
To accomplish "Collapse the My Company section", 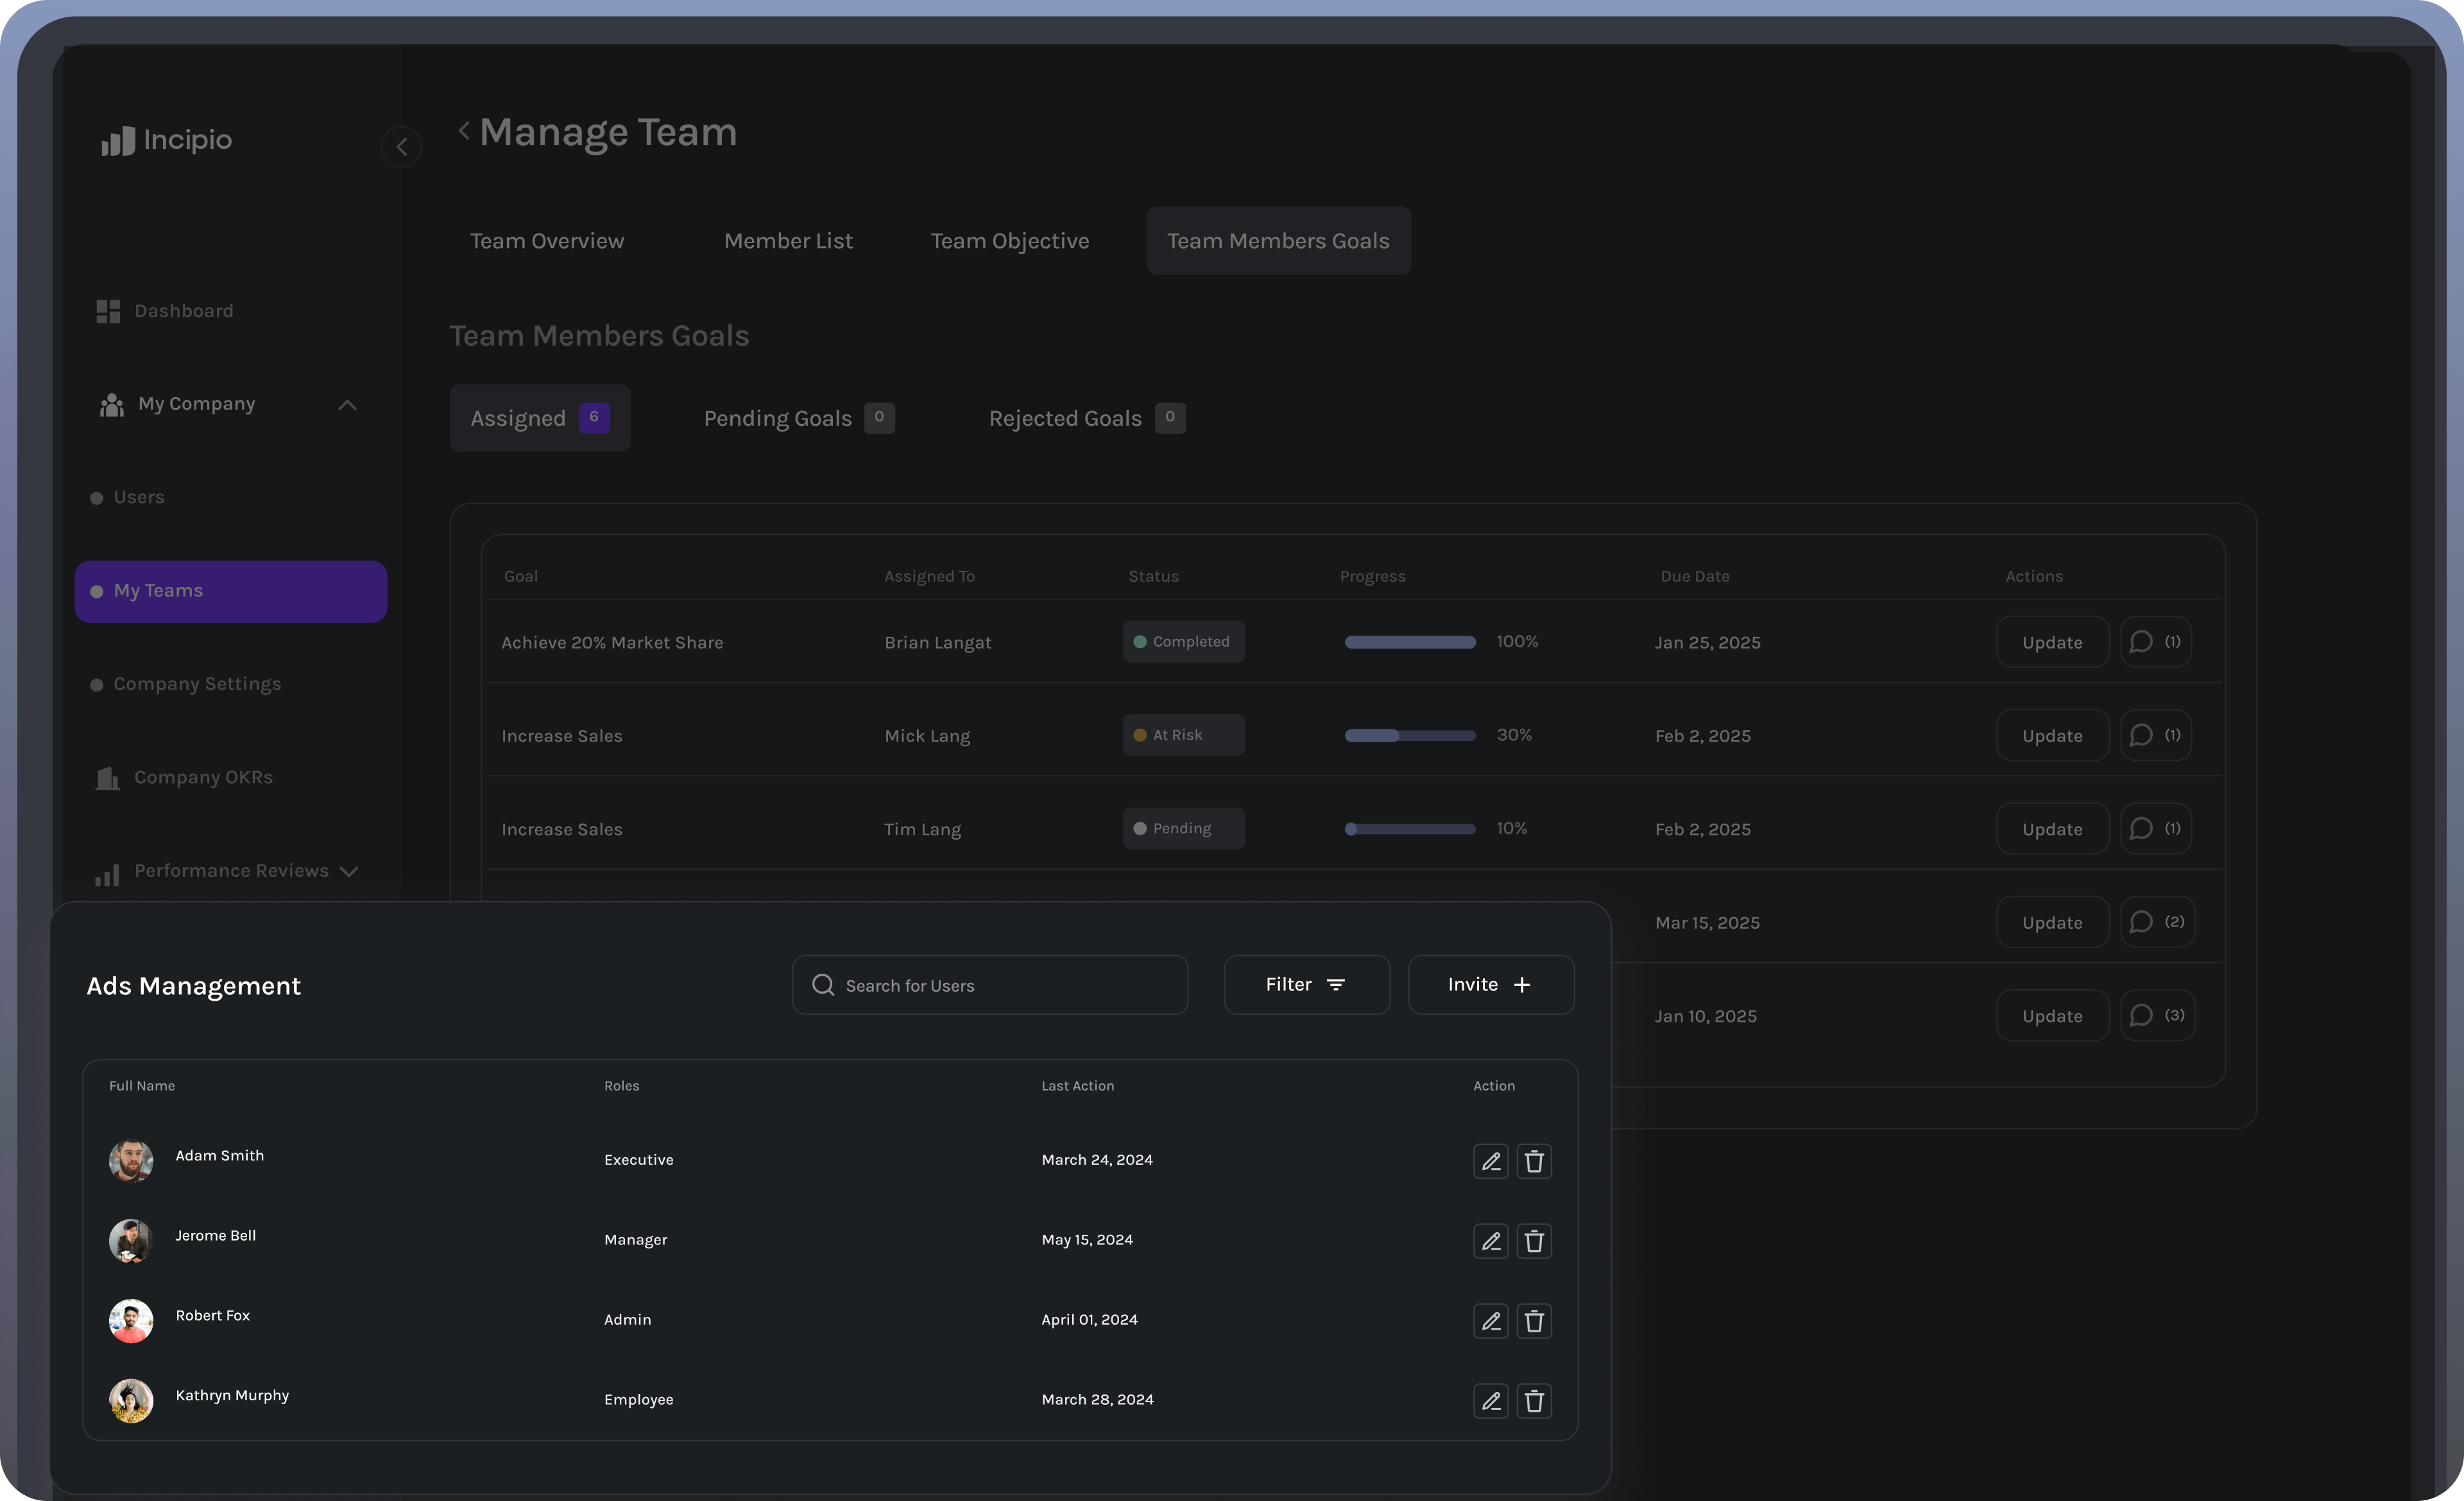I will point(348,405).
